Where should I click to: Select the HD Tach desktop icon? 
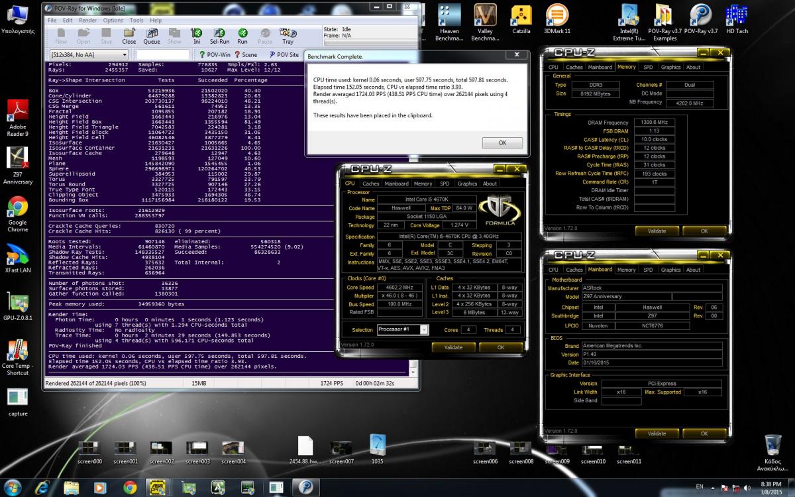pyautogui.click(x=737, y=20)
